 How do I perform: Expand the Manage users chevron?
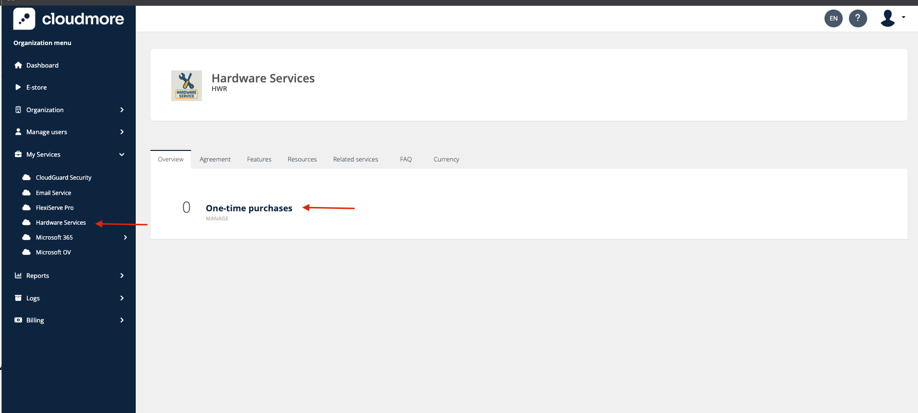pos(122,132)
